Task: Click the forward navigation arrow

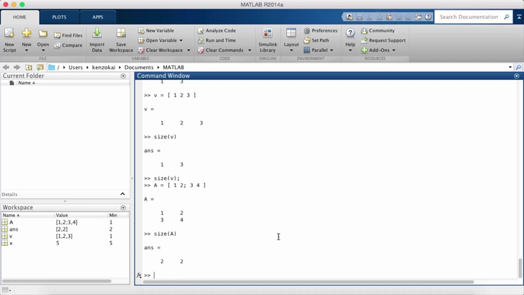Action: point(17,68)
